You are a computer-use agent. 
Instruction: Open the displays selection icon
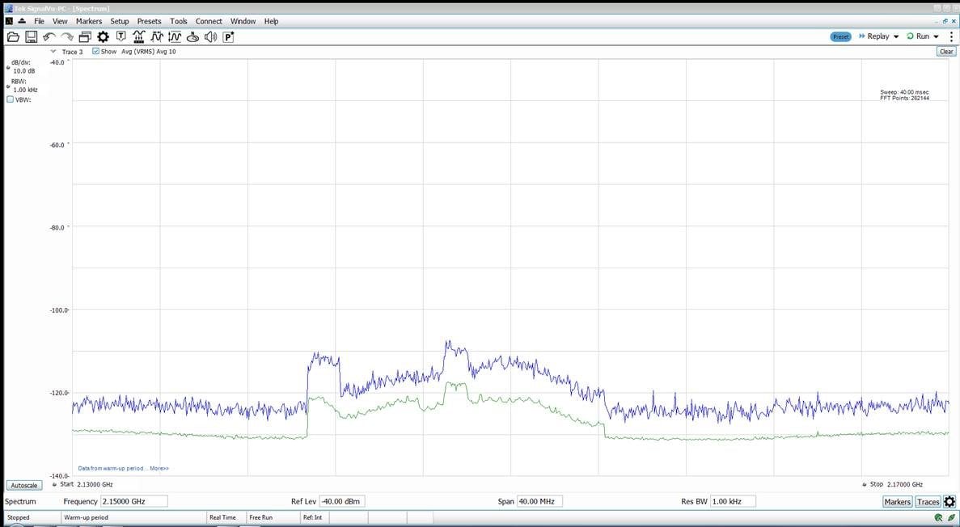84,36
